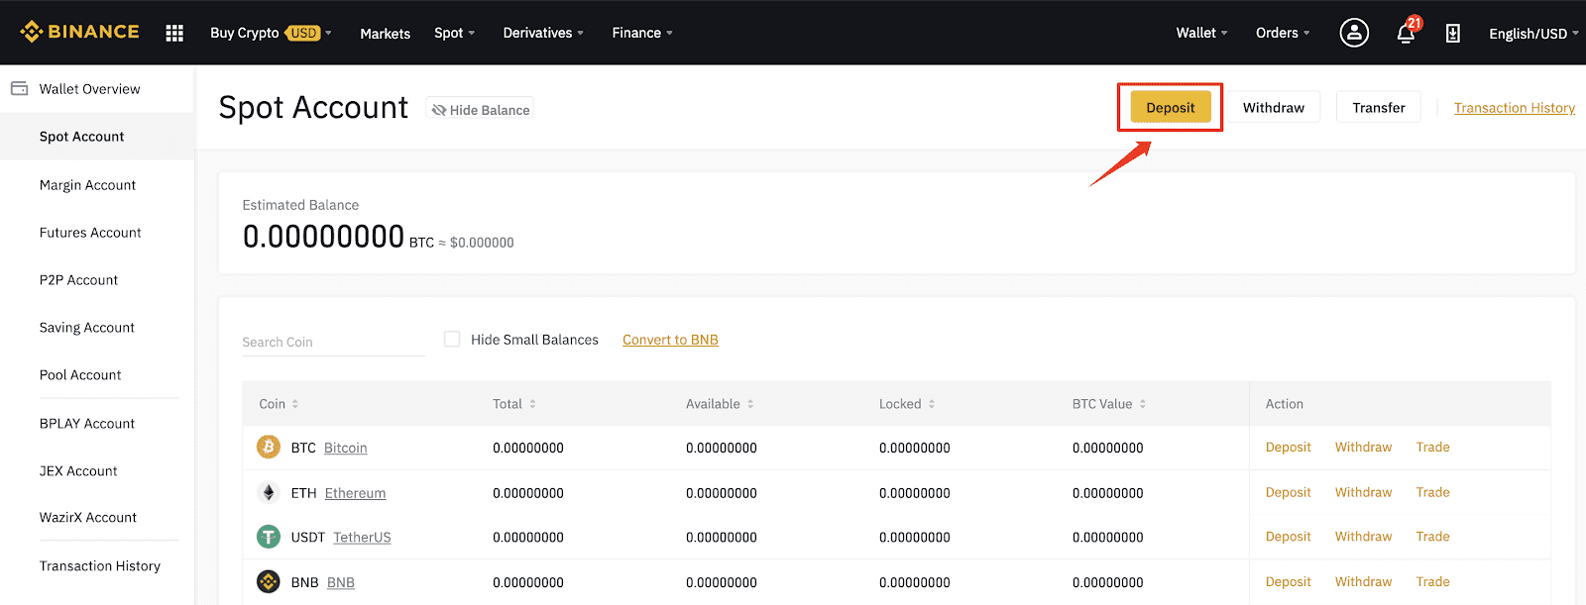This screenshot has width=1586, height=605.
Task: Click Deposit in the BNB row
Action: [x=1288, y=582]
